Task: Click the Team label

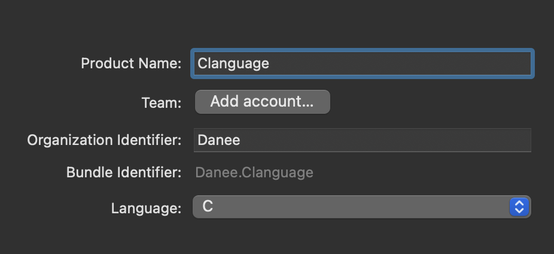Action: pyautogui.click(x=161, y=102)
